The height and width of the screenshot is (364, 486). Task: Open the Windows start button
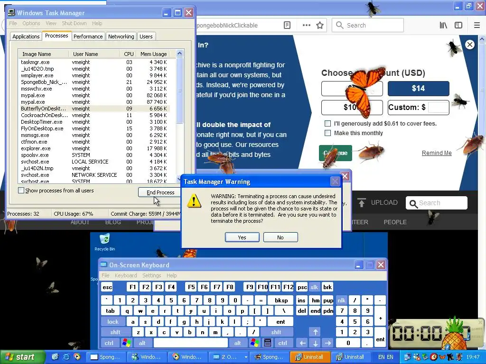coord(22,357)
